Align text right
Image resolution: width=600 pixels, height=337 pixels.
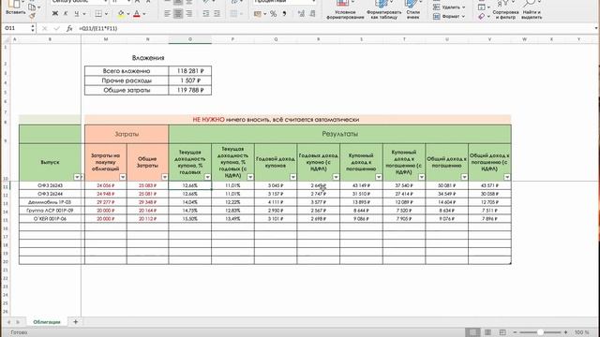point(189,14)
